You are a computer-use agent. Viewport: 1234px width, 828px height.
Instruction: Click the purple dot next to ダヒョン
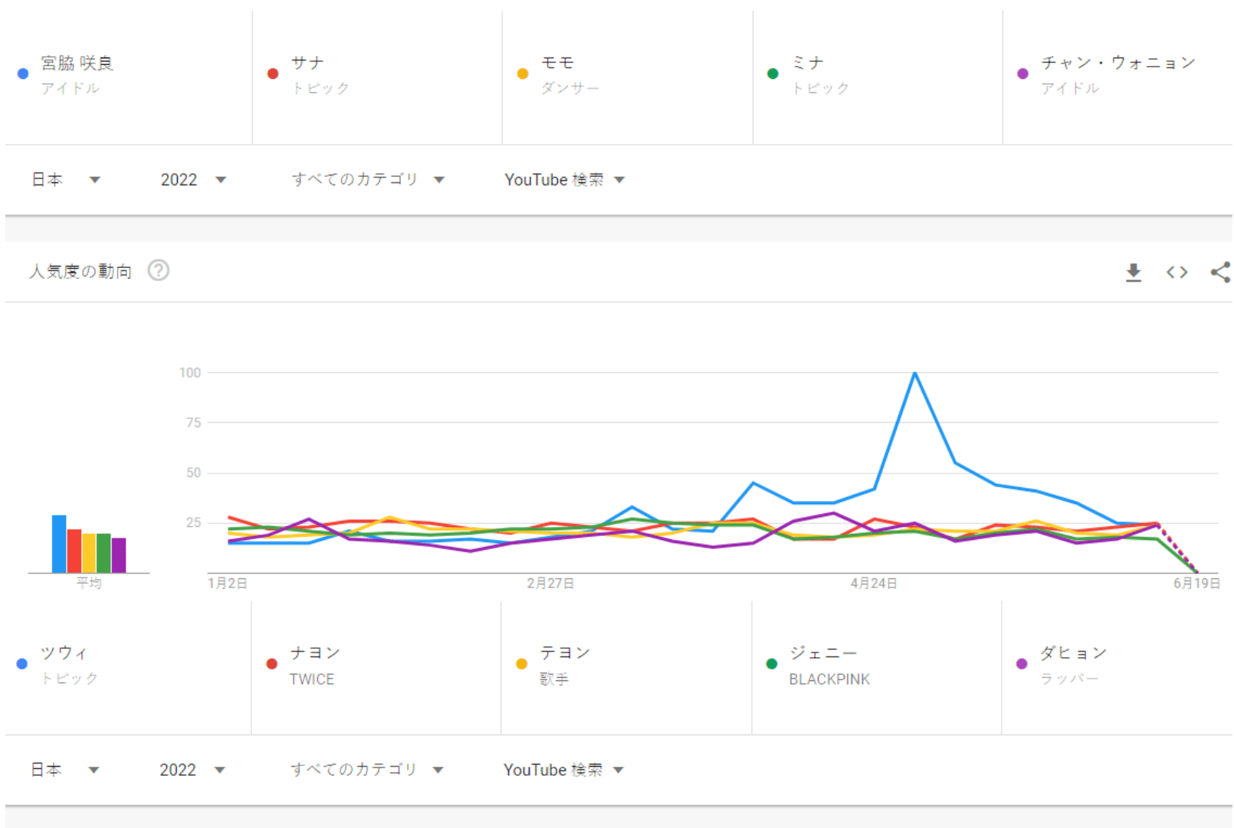point(1022,663)
